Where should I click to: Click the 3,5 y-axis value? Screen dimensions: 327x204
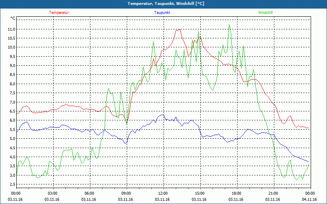click(x=12, y=166)
